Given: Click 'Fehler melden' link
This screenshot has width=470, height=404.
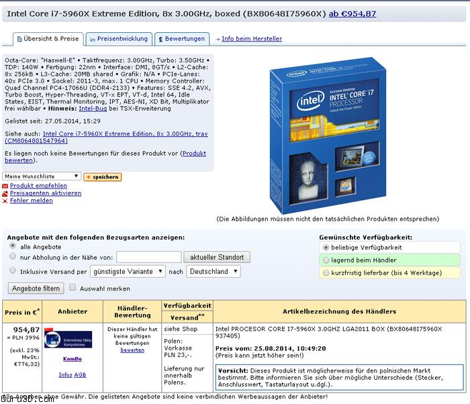Looking at the screenshot, I should click(31, 201).
